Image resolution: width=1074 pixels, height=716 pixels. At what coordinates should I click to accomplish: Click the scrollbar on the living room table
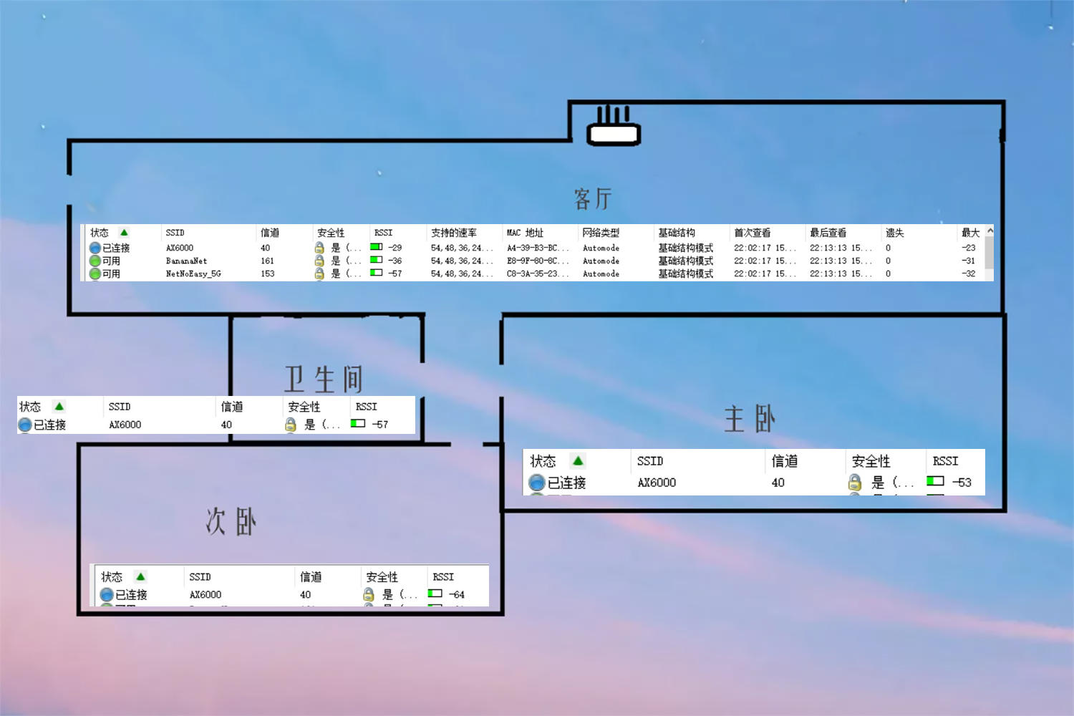coord(988,254)
